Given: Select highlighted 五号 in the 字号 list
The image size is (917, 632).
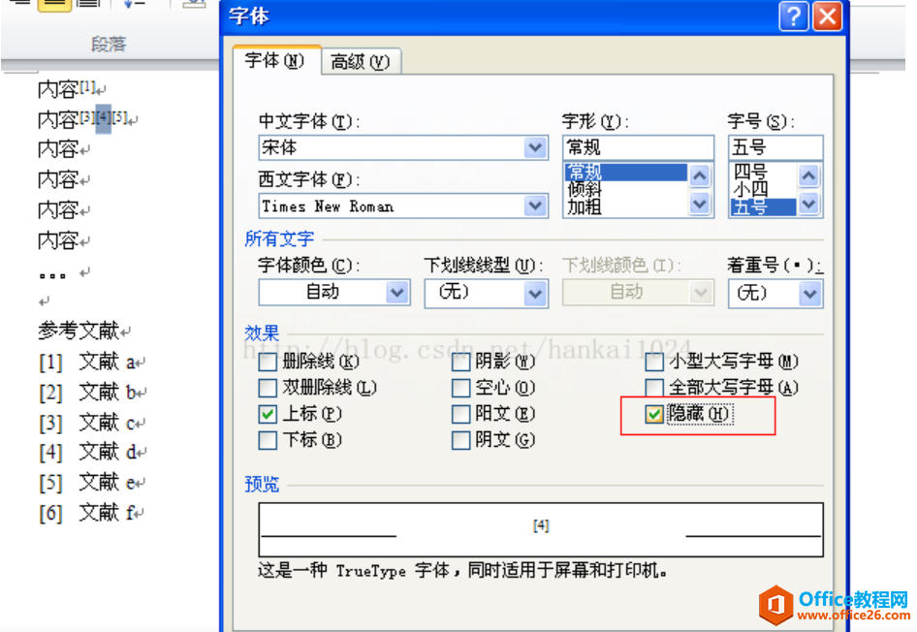Looking at the screenshot, I should 763,207.
